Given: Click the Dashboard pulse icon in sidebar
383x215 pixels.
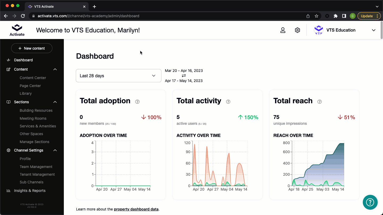Looking at the screenshot, I should pyautogui.click(x=9, y=60).
